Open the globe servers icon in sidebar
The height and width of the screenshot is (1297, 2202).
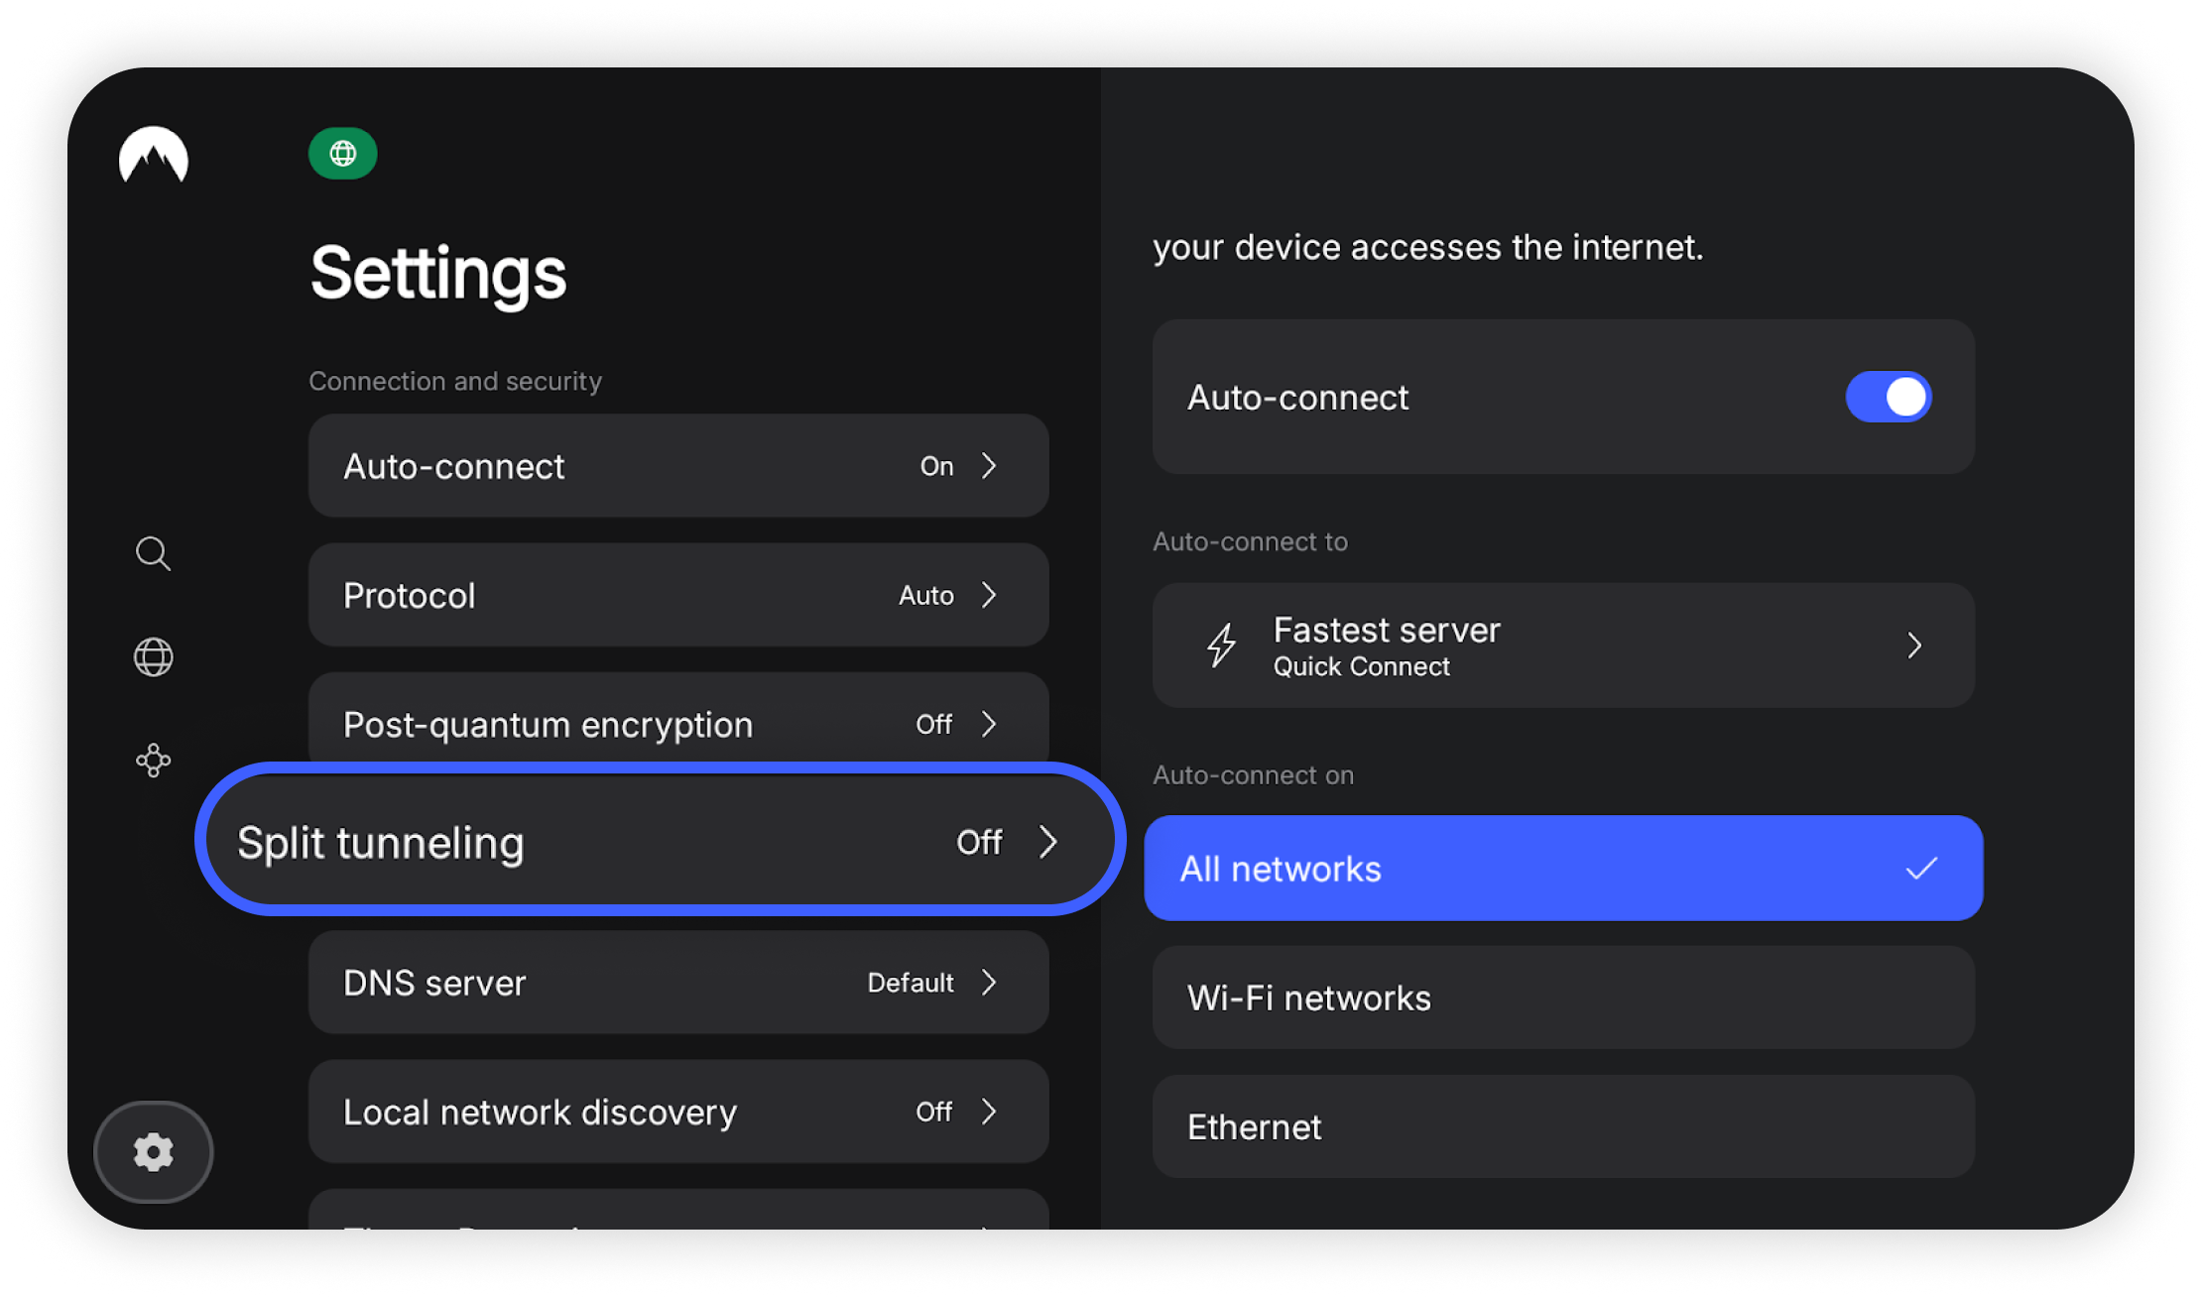pos(153,656)
